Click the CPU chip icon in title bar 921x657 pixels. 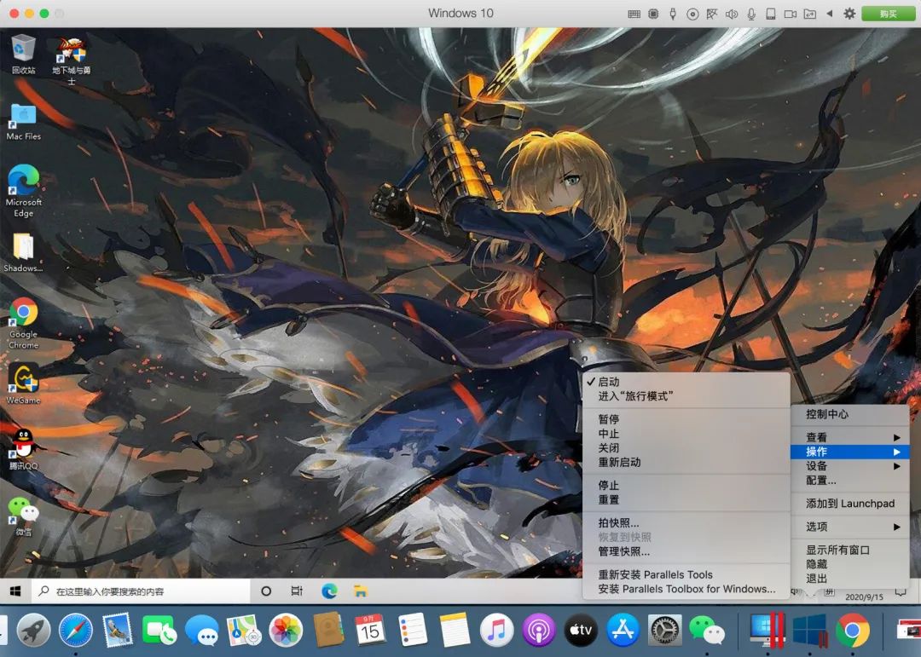[653, 14]
